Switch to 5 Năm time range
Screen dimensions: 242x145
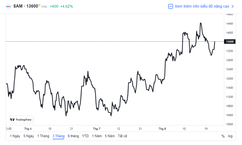point(110,136)
